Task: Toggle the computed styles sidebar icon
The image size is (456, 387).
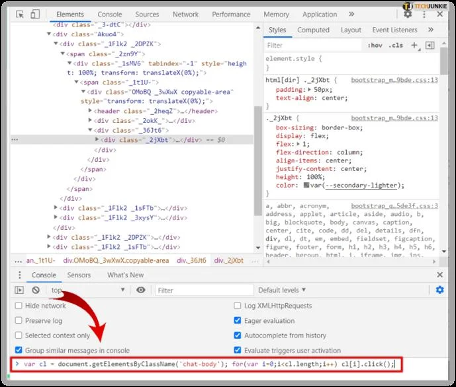Action: coord(430,46)
